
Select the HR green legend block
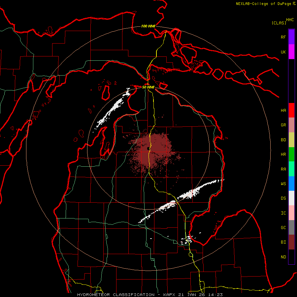[x=291, y=154]
